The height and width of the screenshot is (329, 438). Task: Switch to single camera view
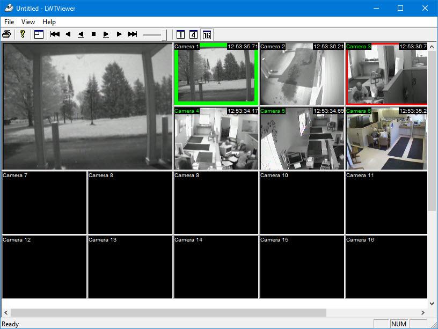click(180, 34)
